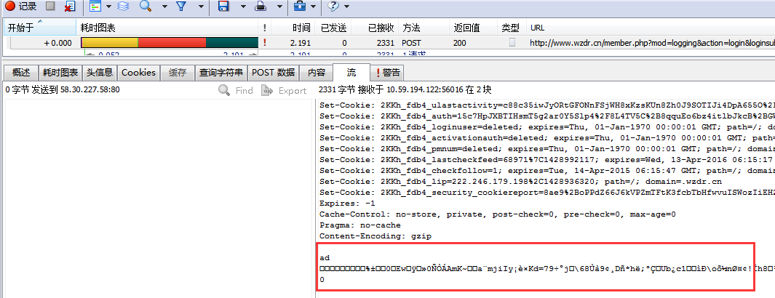The height and width of the screenshot is (298, 775).
Task: Expand the help dropdown arrow
Action: pos(346,7)
